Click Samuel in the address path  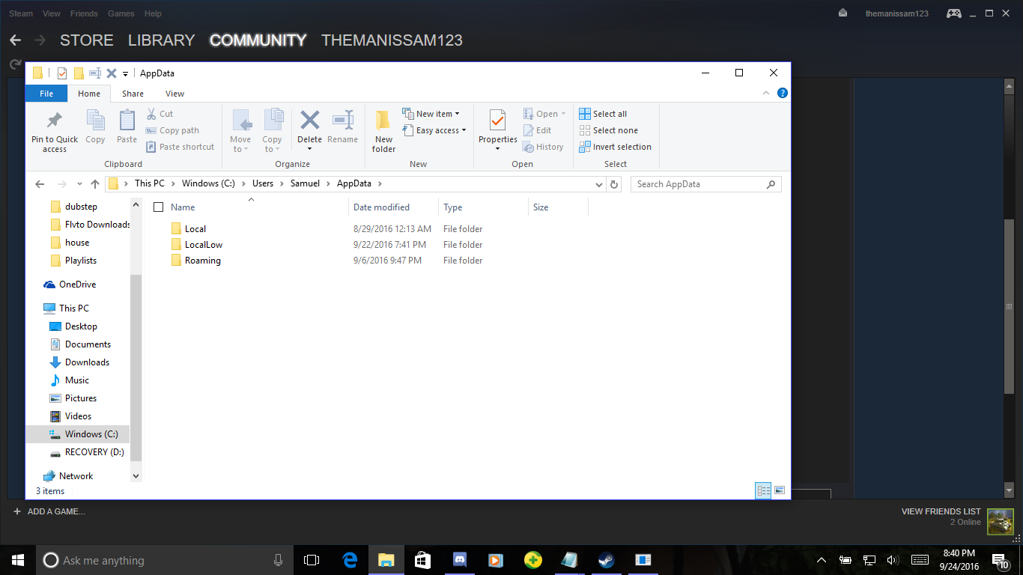[305, 183]
